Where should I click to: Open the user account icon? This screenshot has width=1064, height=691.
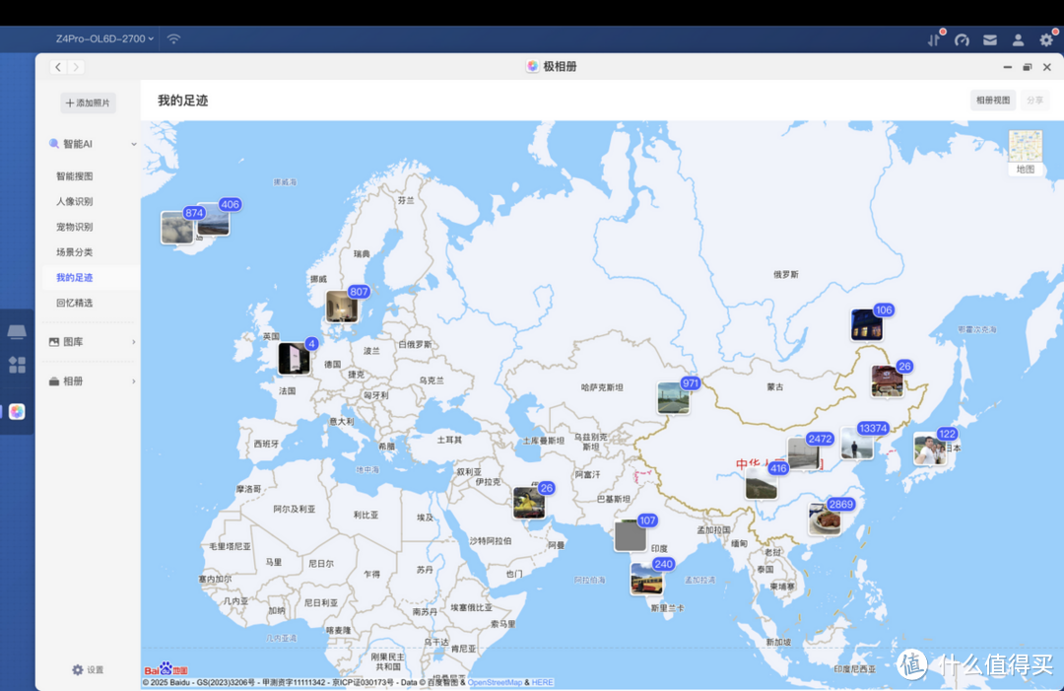point(1018,39)
